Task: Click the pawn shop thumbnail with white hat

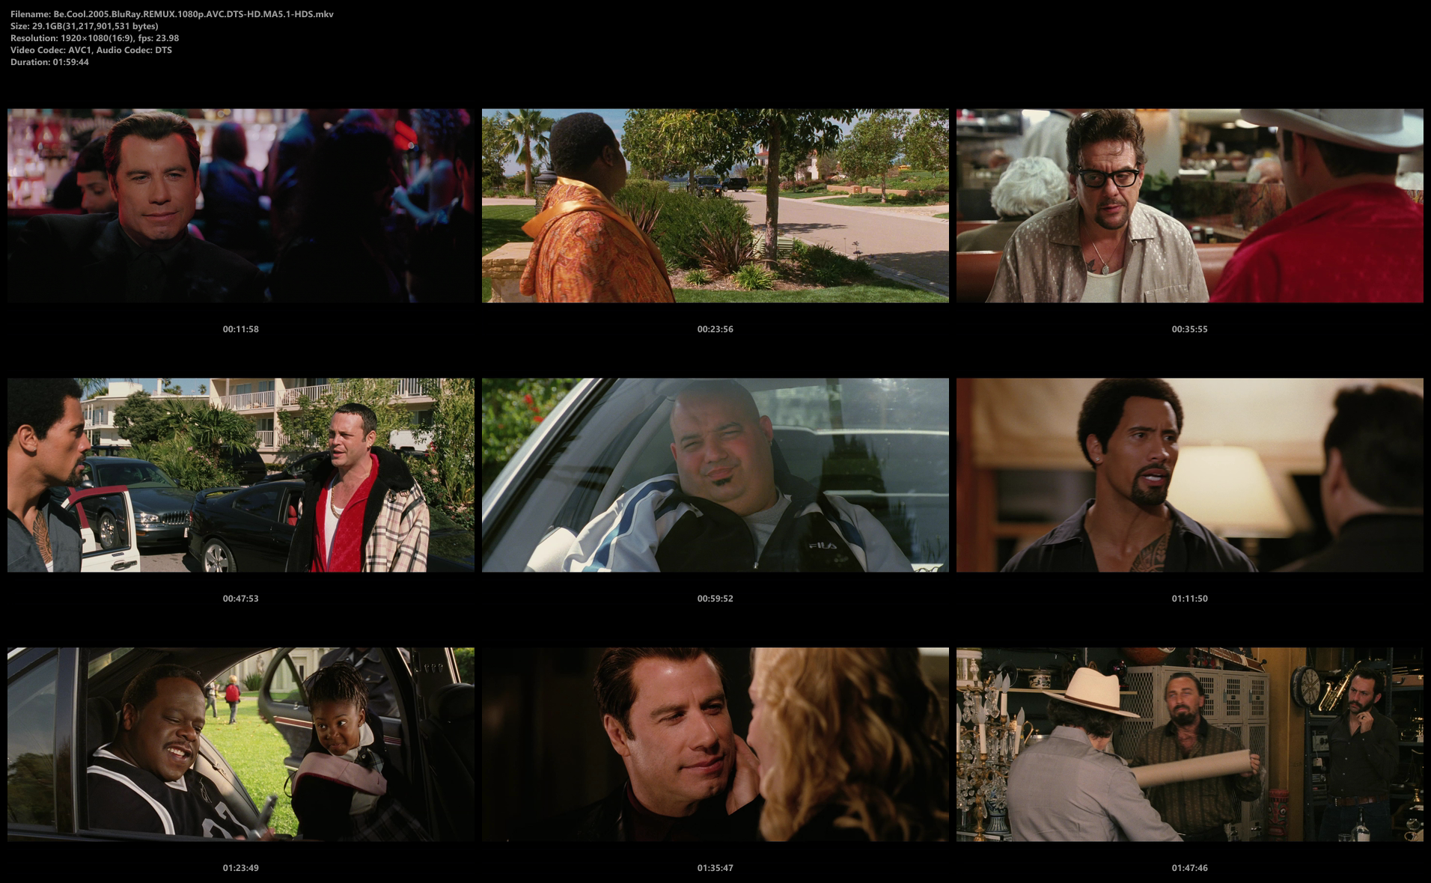Action: [x=1189, y=745]
